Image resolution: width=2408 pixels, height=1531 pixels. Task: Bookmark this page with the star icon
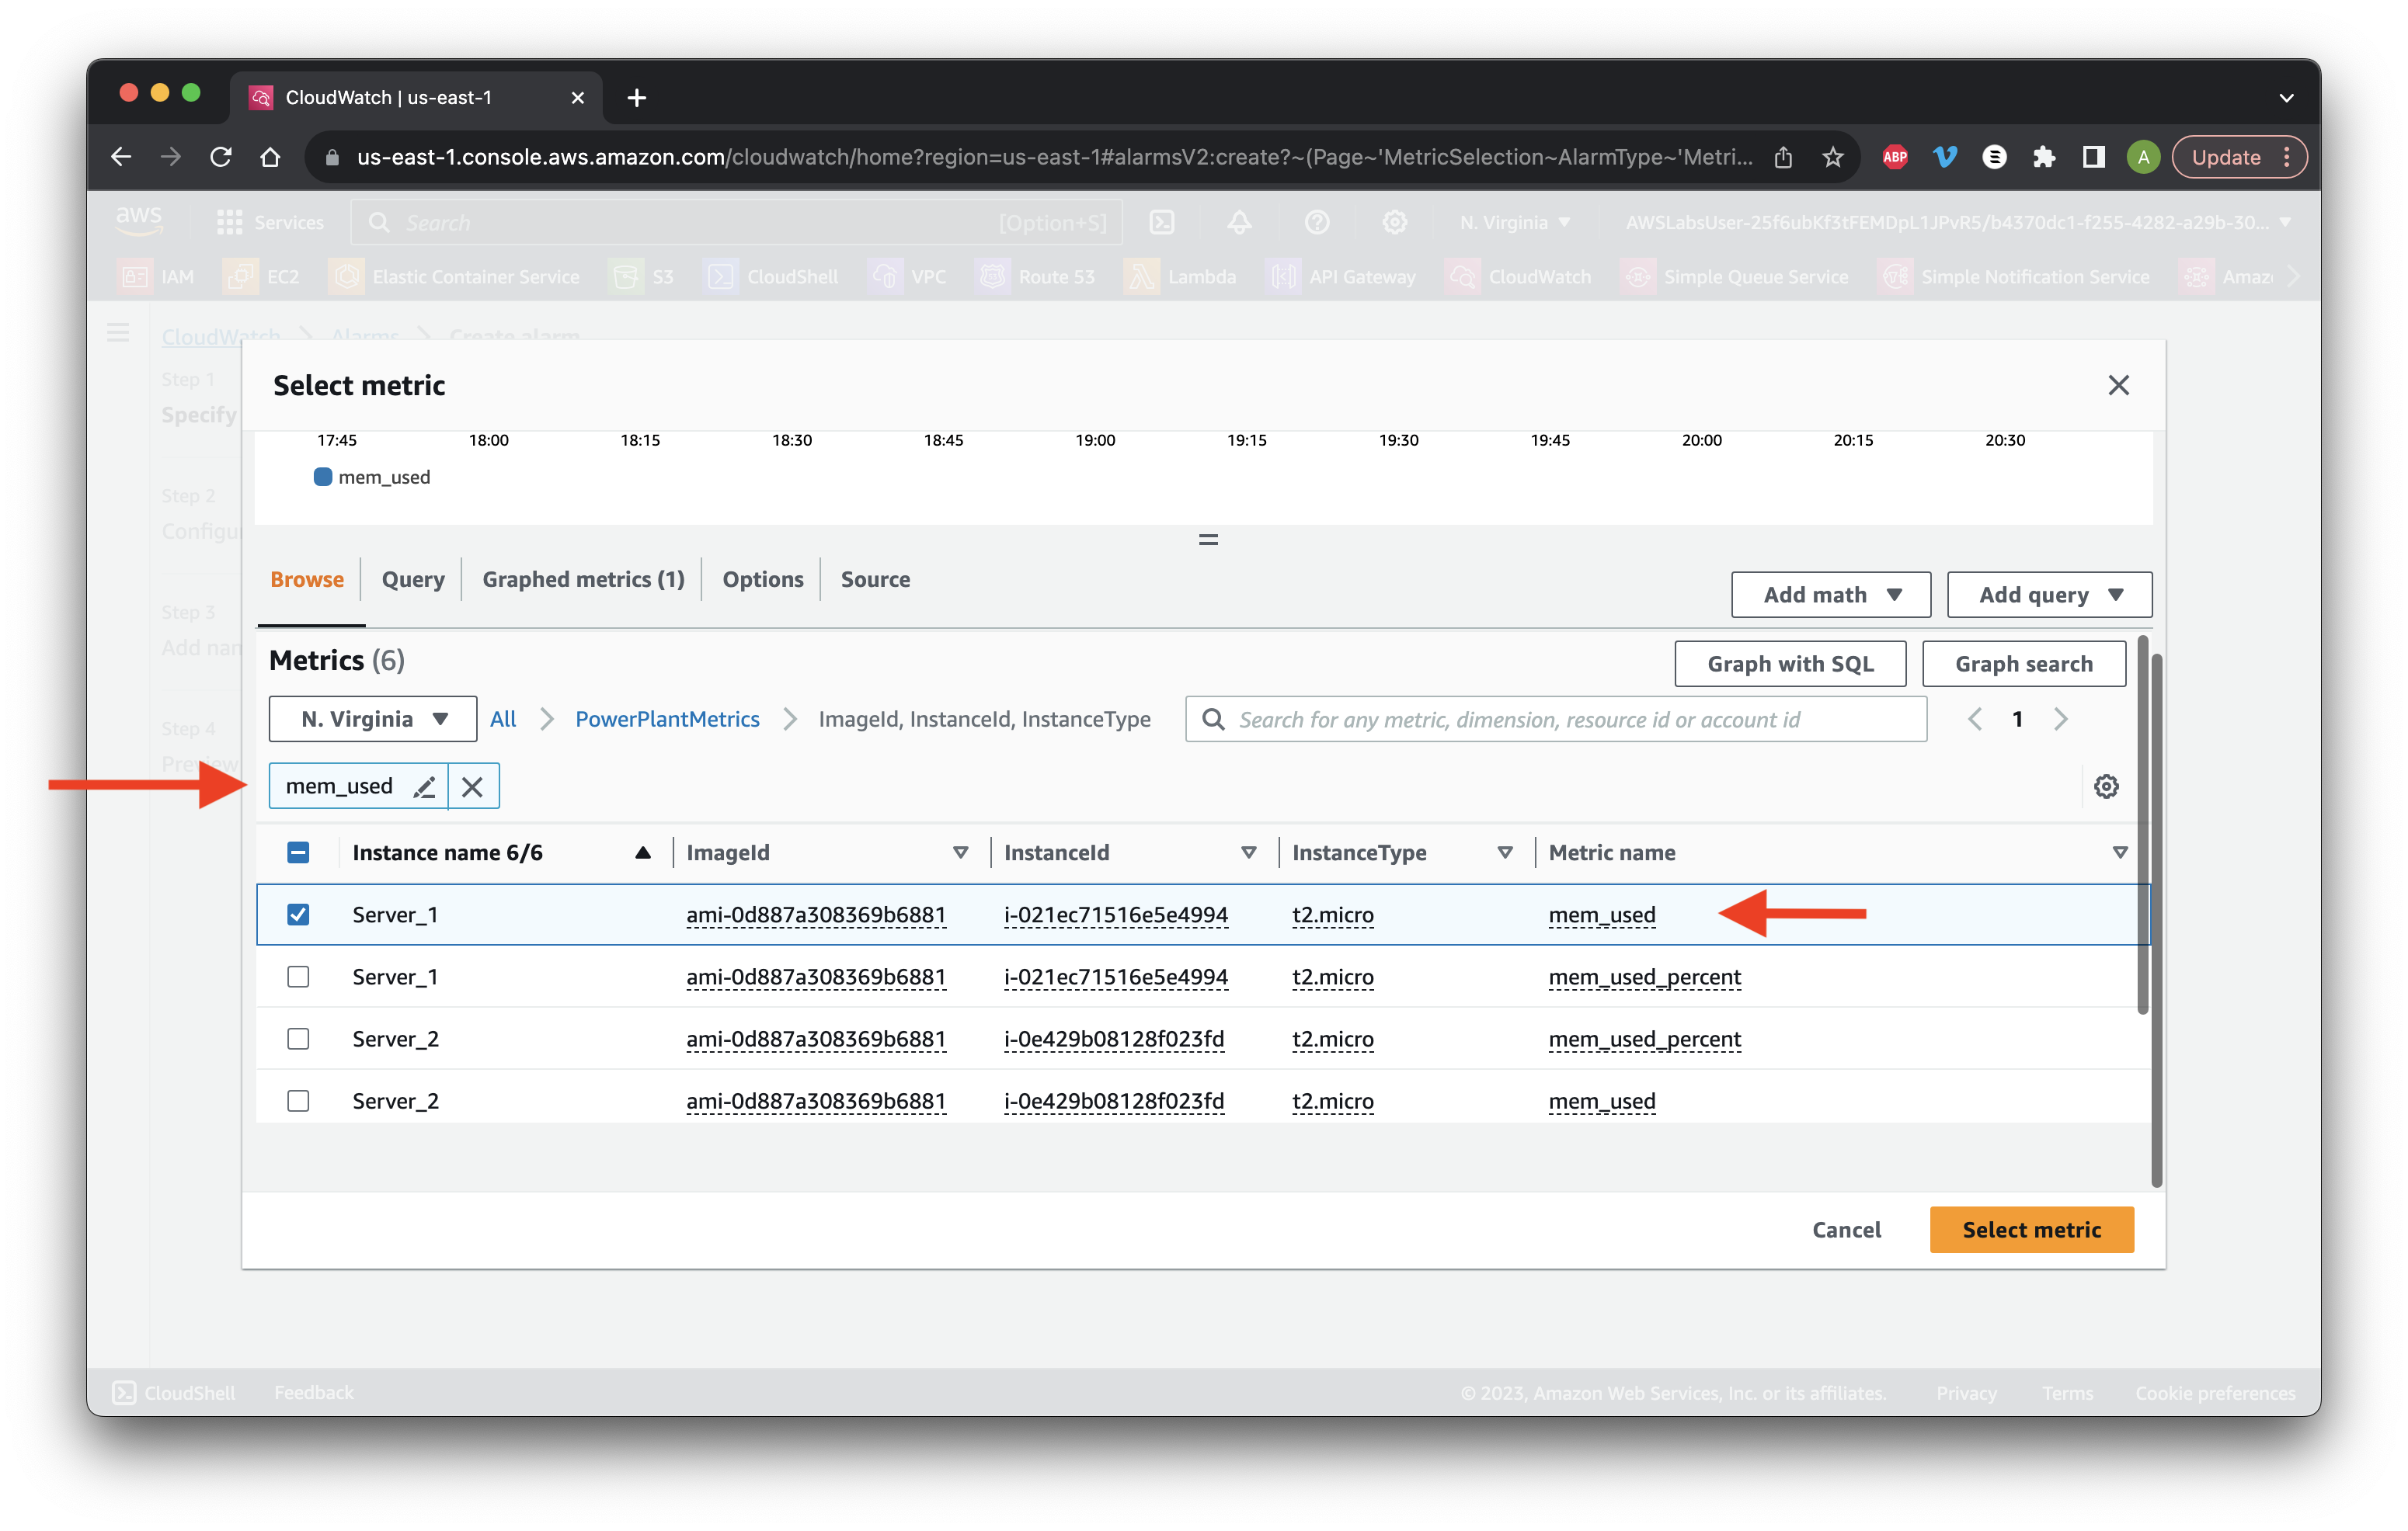[x=1832, y=157]
